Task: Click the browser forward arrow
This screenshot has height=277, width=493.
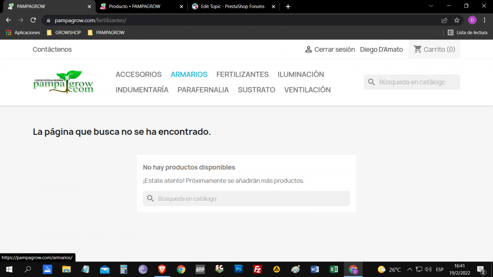Action: pyautogui.click(x=21, y=20)
